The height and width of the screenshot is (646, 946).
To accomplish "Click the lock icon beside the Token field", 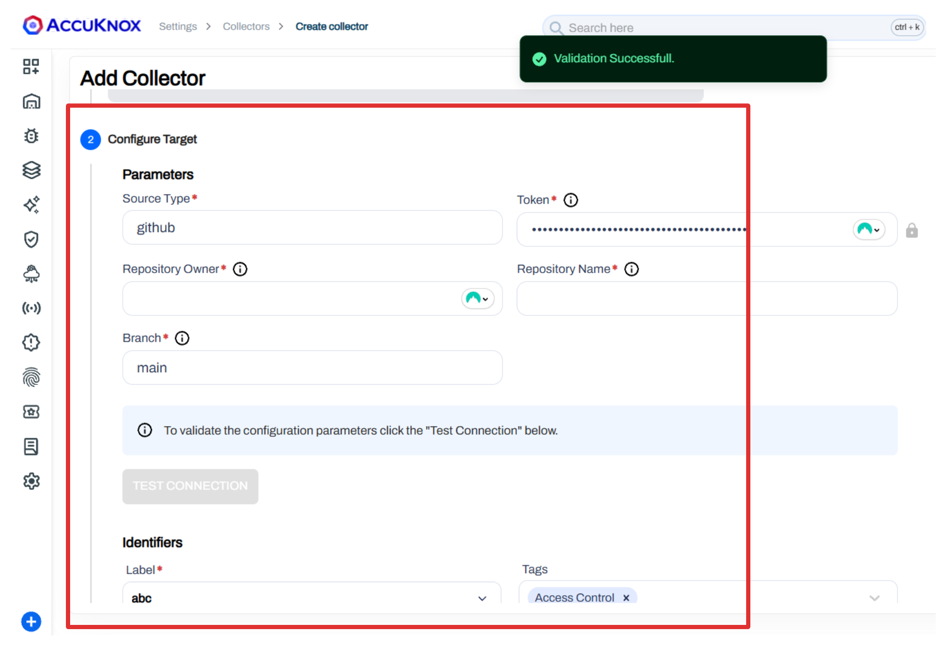I will 912,230.
